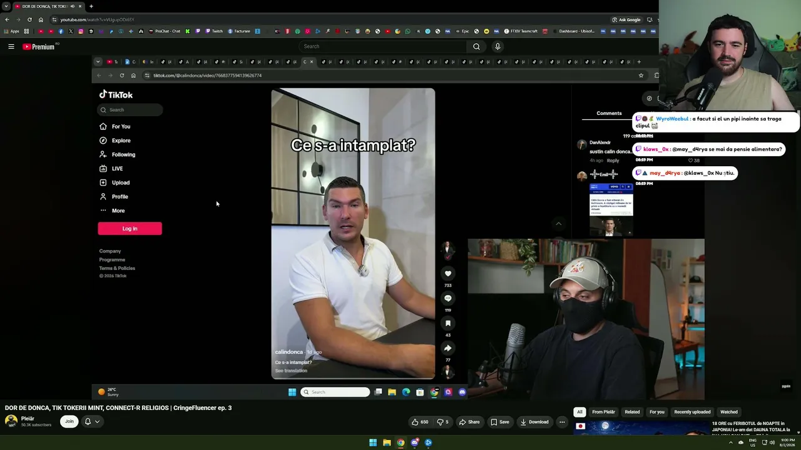Click the Join membership button
This screenshot has width=801, height=450.
pos(69,421)
